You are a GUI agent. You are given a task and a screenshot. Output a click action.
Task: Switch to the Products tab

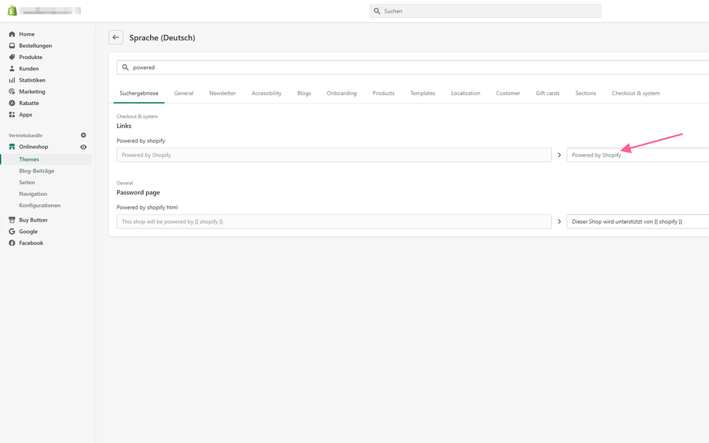(x=384, y=93)
